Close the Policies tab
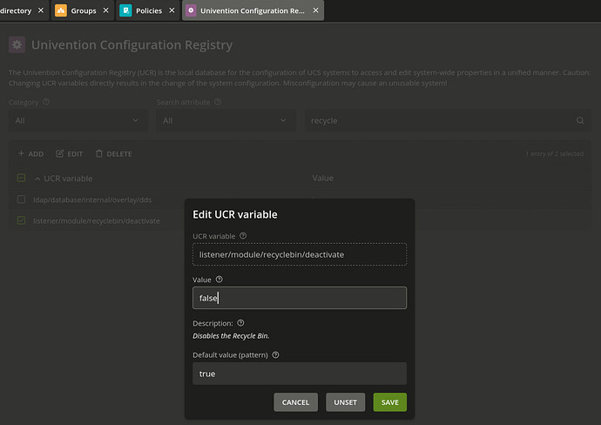Image resolution: width=601 pixels, height=425 pixels. [172, 10]
